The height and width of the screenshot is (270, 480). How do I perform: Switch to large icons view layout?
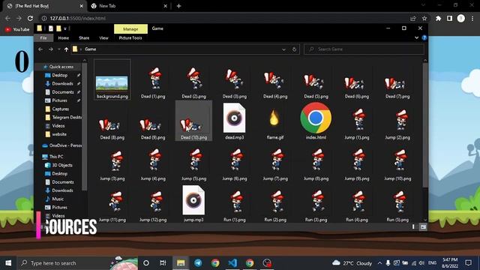(423, 226)
